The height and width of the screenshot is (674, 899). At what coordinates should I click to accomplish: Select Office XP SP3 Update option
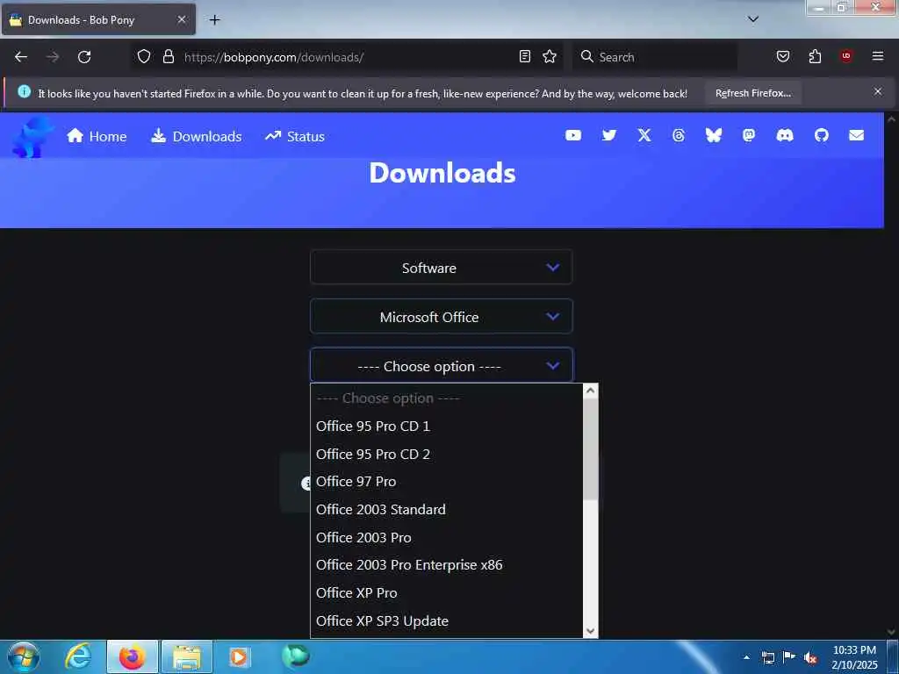(x=447, y=620)
